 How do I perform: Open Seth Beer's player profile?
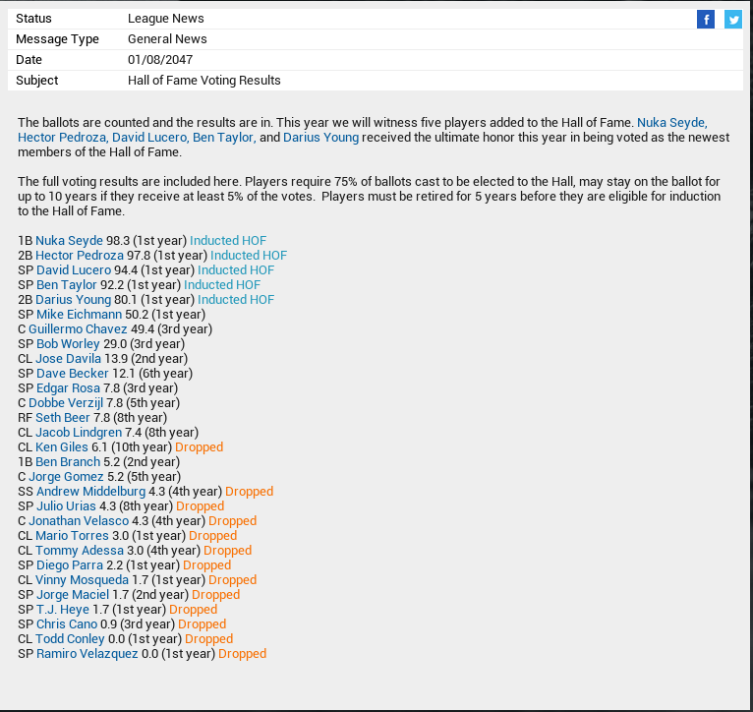tap(62, 418)
